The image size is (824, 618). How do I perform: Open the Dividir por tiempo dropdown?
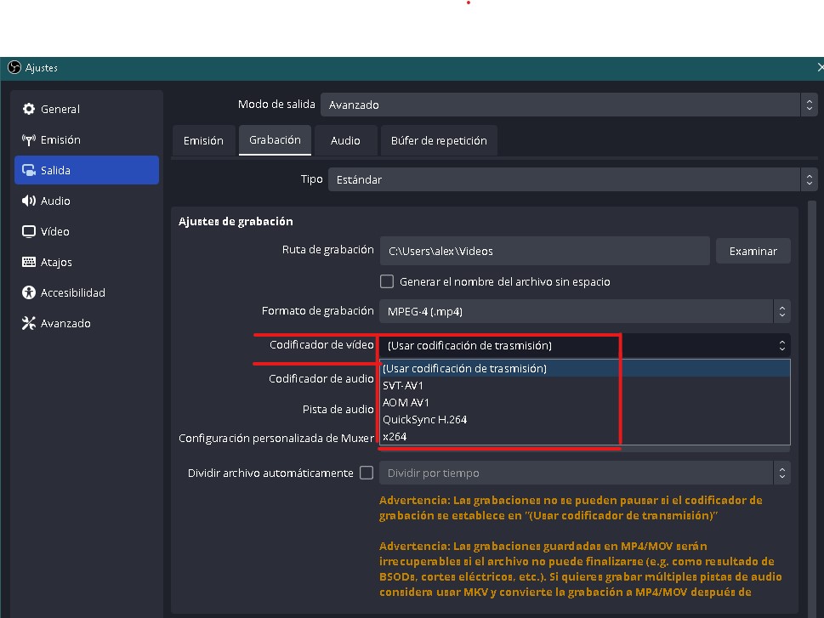coord(585,473)
